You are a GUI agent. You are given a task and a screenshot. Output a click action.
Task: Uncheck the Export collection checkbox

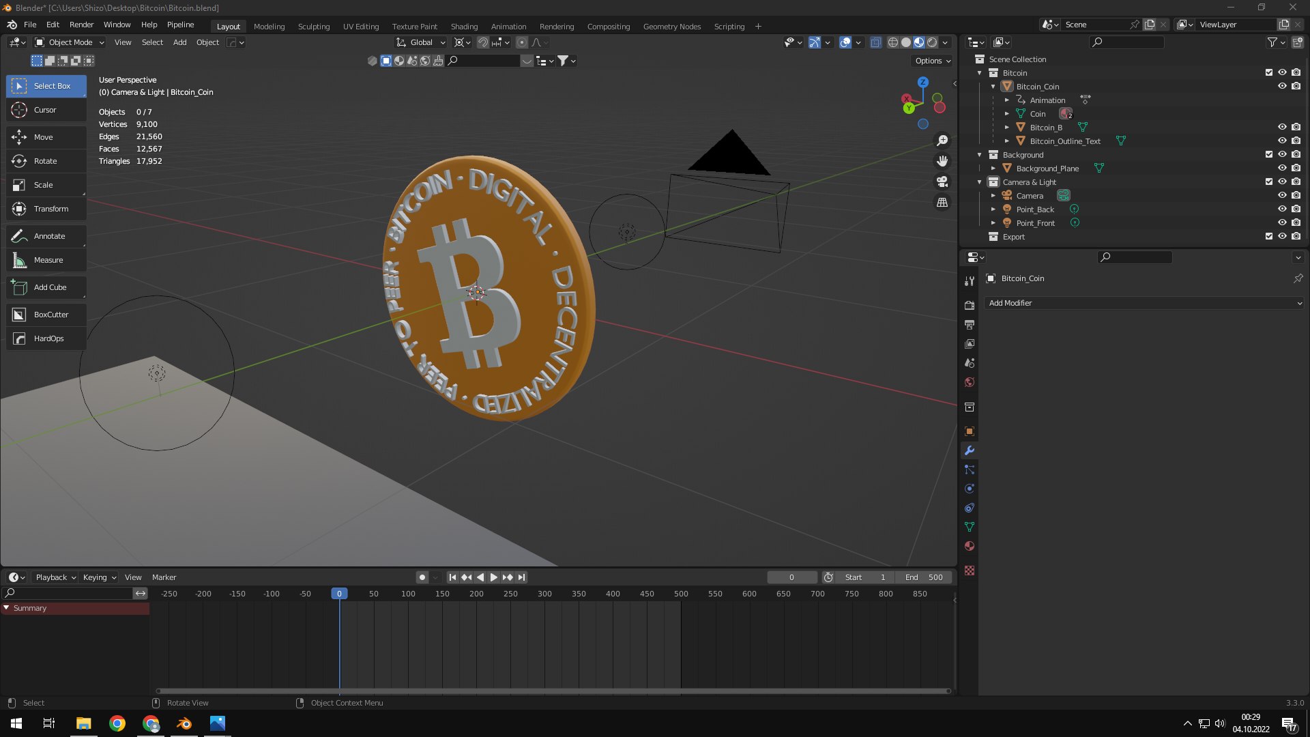click(1269, 236)
